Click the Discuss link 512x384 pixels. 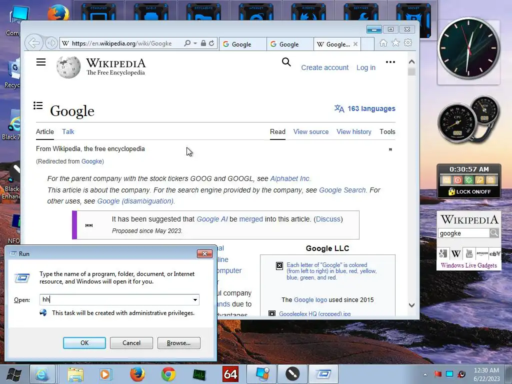328,219
